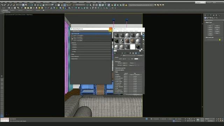Toggle the Translucency map checkbox
Viewport: 224px width, 126px height.
[x=115, y=90]
